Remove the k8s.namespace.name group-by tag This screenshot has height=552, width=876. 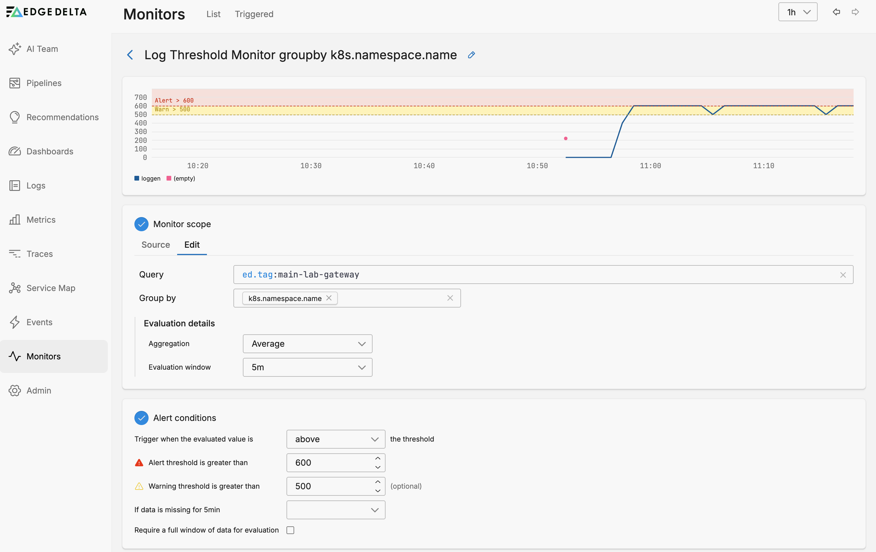[329, 298]
